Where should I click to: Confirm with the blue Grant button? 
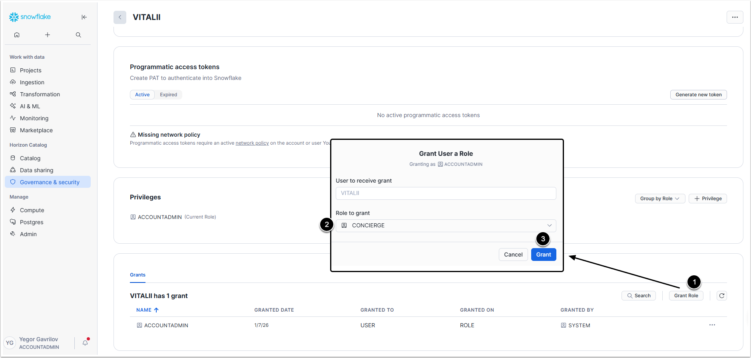543,255
